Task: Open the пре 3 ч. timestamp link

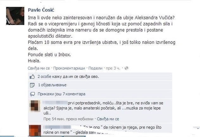Action: click(113, 68)
